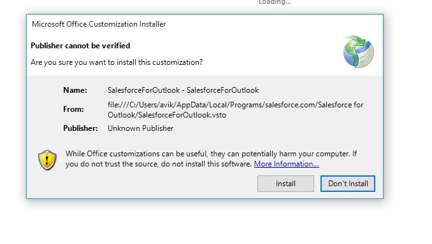Click the globe installer icon

pos(359,51)
